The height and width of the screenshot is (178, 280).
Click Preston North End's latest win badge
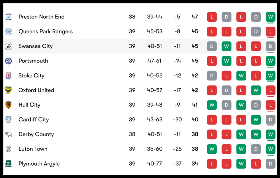pyautogui.click(x=270, y=17)
